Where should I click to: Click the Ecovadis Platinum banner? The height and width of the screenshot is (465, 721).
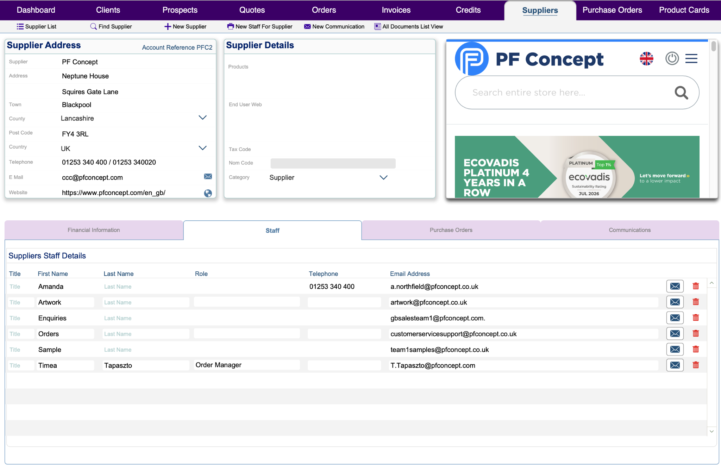[x=577, y=167]
